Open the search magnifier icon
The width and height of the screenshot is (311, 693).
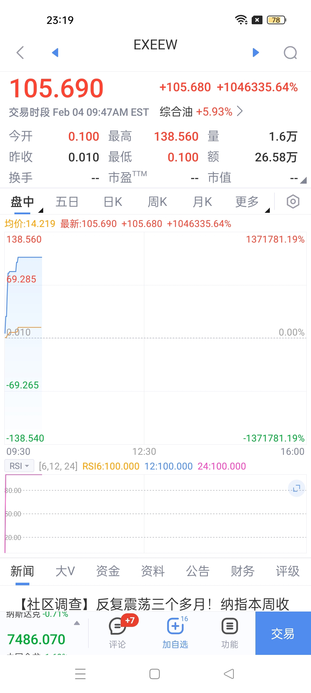point(290,53)
